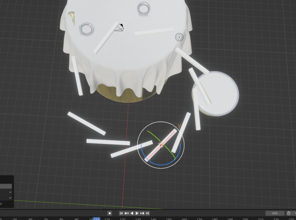Jump to next keyframe
This screenshot has width=296, height=220.
coord(142,213)
